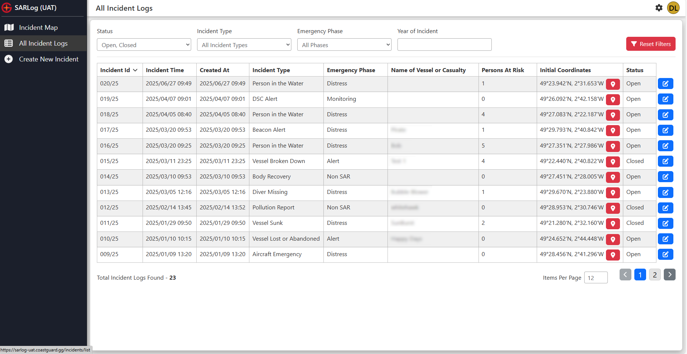The image size is (687, 354).
Task: Show map location for incident 015/25
Action: [x=613, y=162]
